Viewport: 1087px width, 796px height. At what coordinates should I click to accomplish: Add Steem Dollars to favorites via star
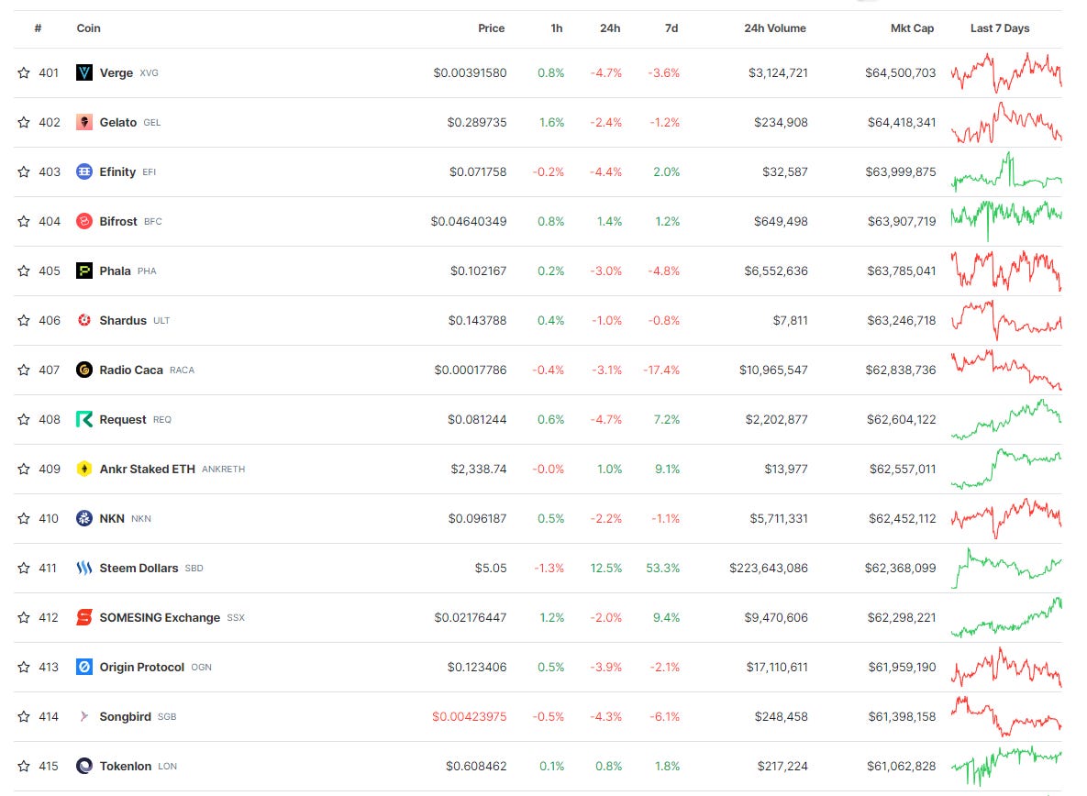tap(24, 568)
